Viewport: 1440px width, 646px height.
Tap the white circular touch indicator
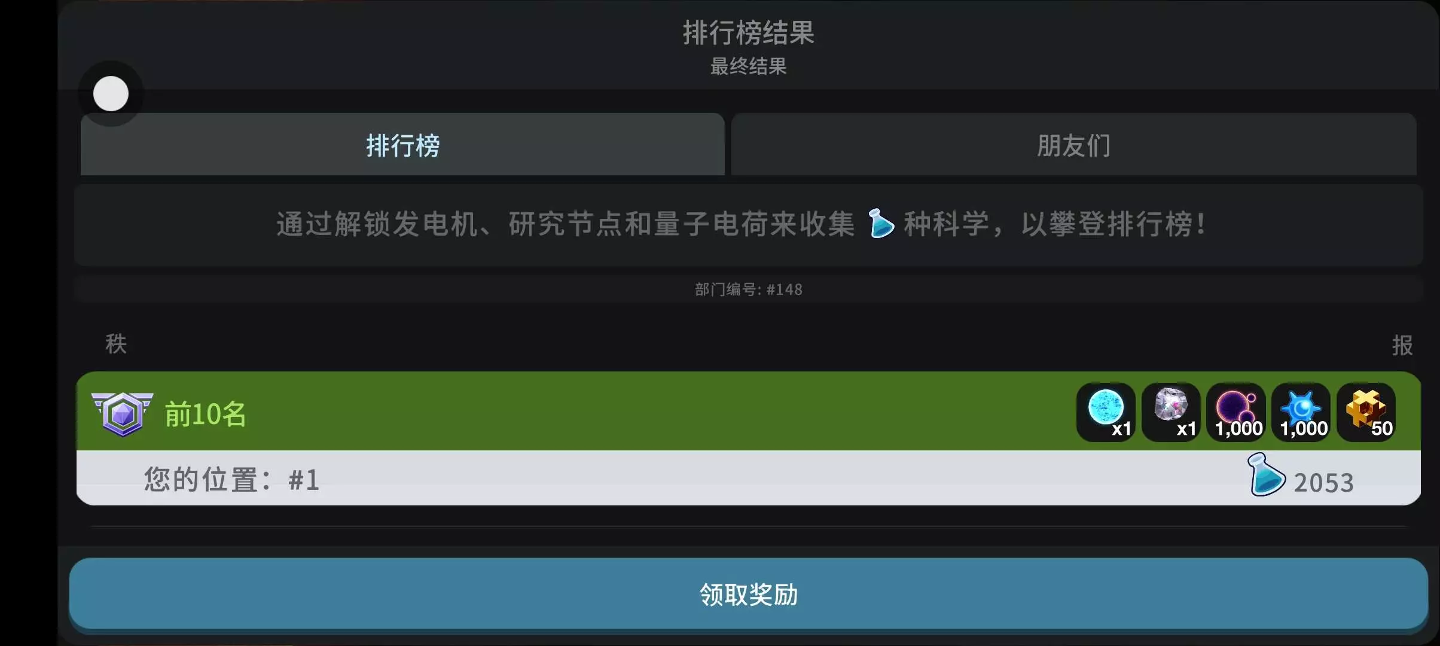(111, 93)
